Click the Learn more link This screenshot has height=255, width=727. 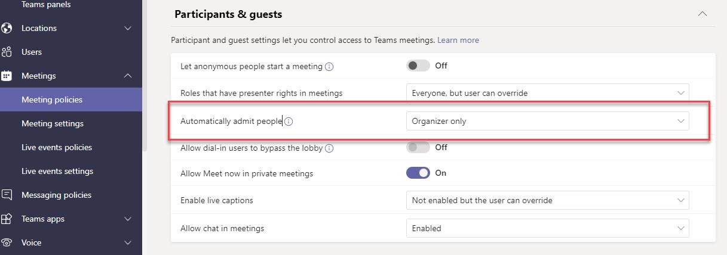(x=458, y=40)
